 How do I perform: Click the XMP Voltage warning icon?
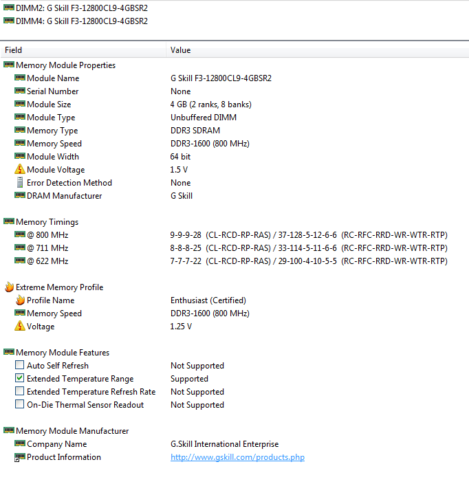19,326
